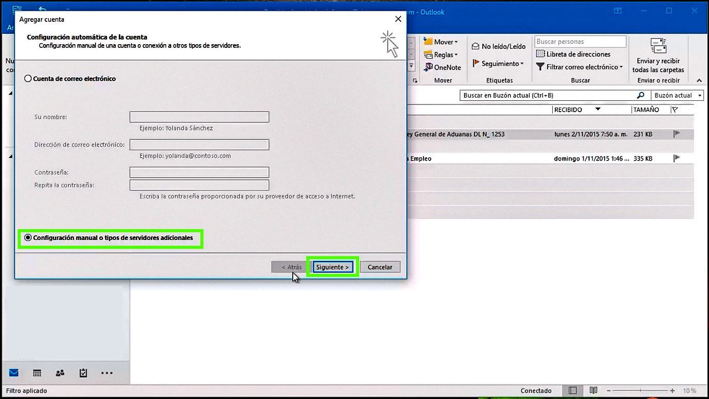Click the search magnifier icon

(640, 96)
